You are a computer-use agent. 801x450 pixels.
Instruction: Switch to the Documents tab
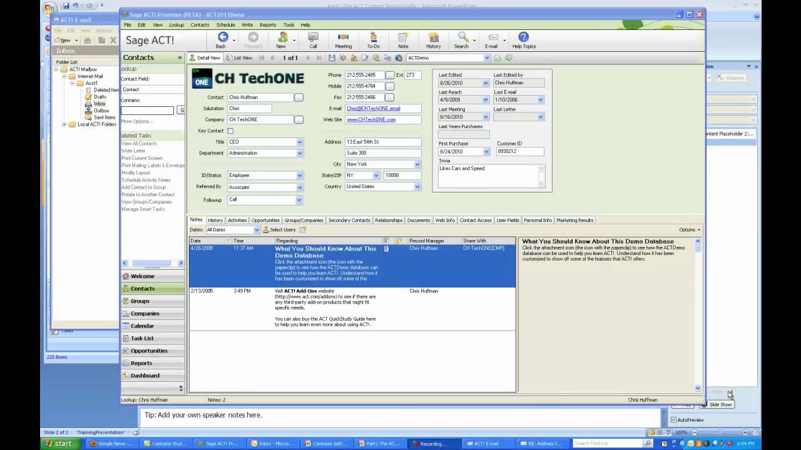click(419, 220)
